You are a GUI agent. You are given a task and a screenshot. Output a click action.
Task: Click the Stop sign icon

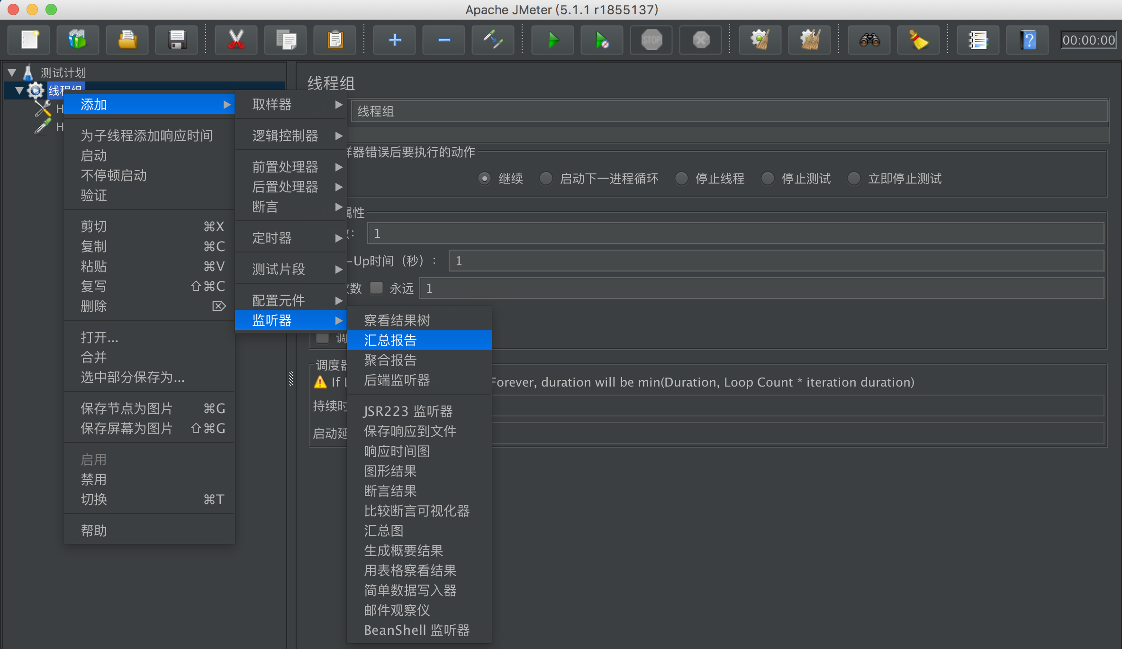(651, 40)
